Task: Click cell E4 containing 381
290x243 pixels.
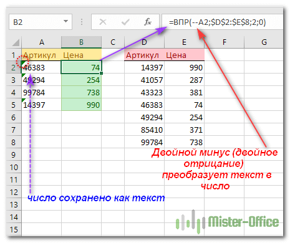Action: pos(184,92)
